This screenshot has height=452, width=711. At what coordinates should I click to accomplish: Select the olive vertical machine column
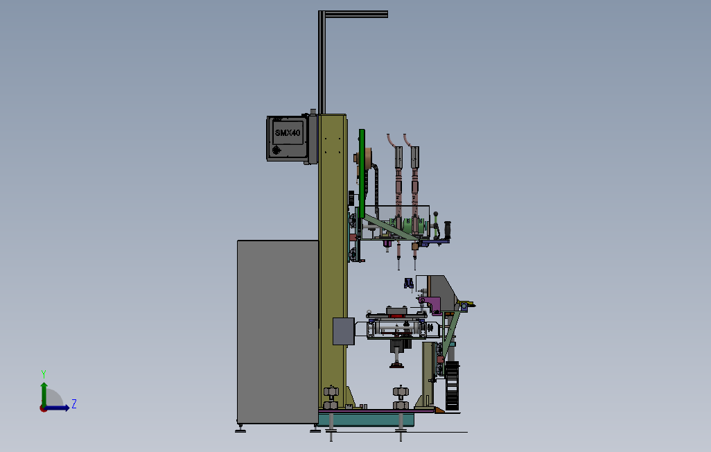pos(333,261)
